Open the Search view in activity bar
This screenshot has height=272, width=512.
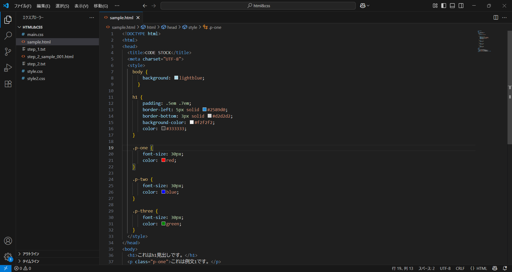click(8, 35)
